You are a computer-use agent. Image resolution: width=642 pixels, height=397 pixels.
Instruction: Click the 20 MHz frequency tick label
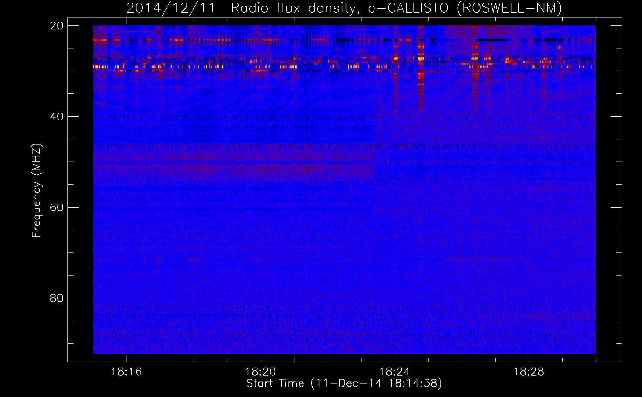(x=57, y=26)
